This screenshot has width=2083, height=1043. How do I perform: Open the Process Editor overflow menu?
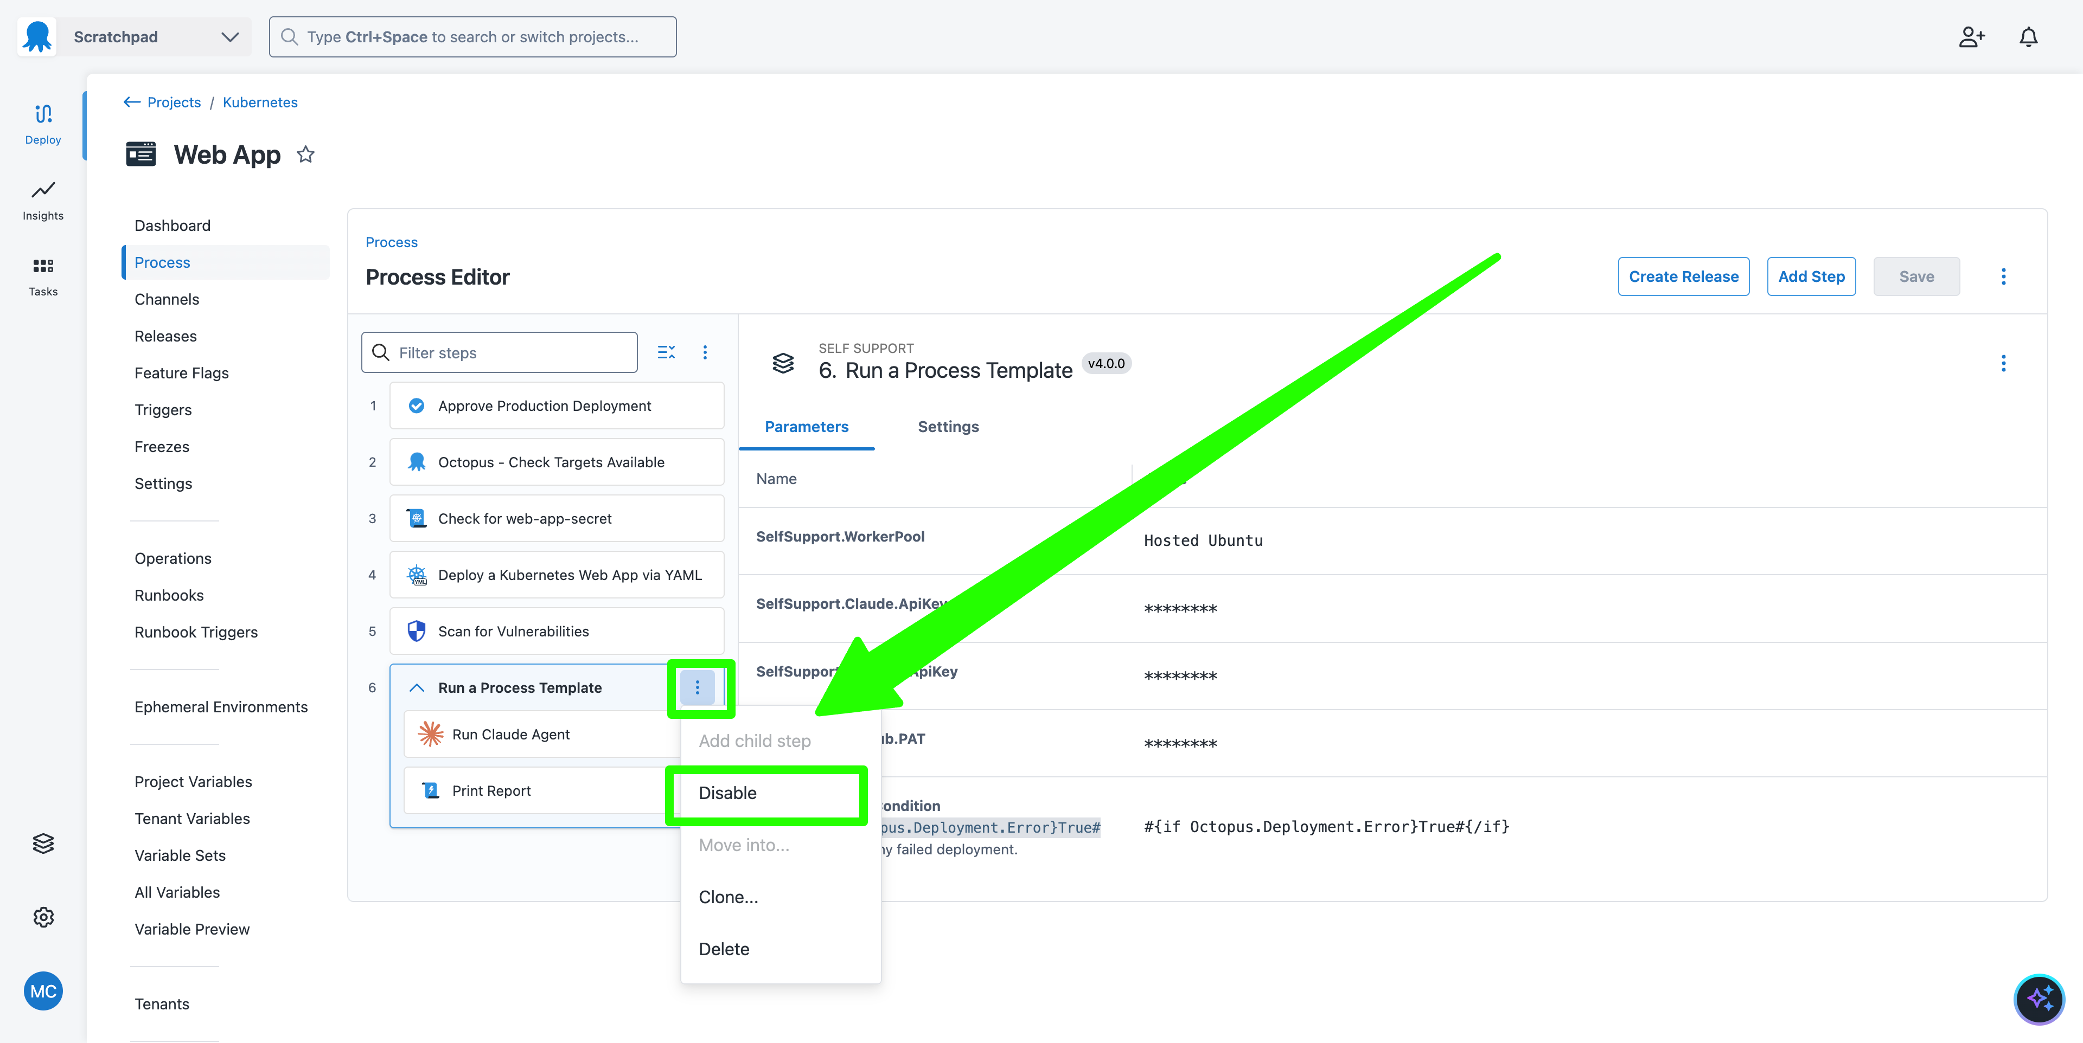point(2003,276)
